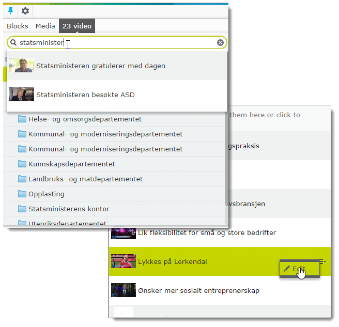Click in the statsminister search field
The height and width of the screenshot is (327, 339).
tap(114, 42)
